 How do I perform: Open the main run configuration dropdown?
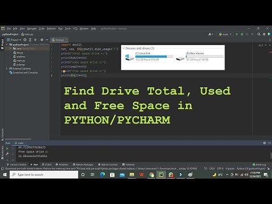225,34
